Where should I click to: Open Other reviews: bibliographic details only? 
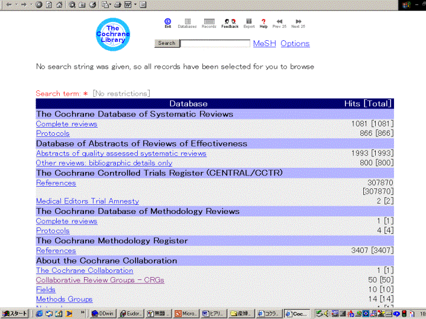point(104,163)
